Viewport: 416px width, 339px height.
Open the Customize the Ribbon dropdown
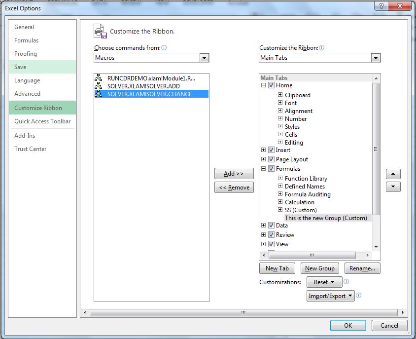tap(376, 58)
